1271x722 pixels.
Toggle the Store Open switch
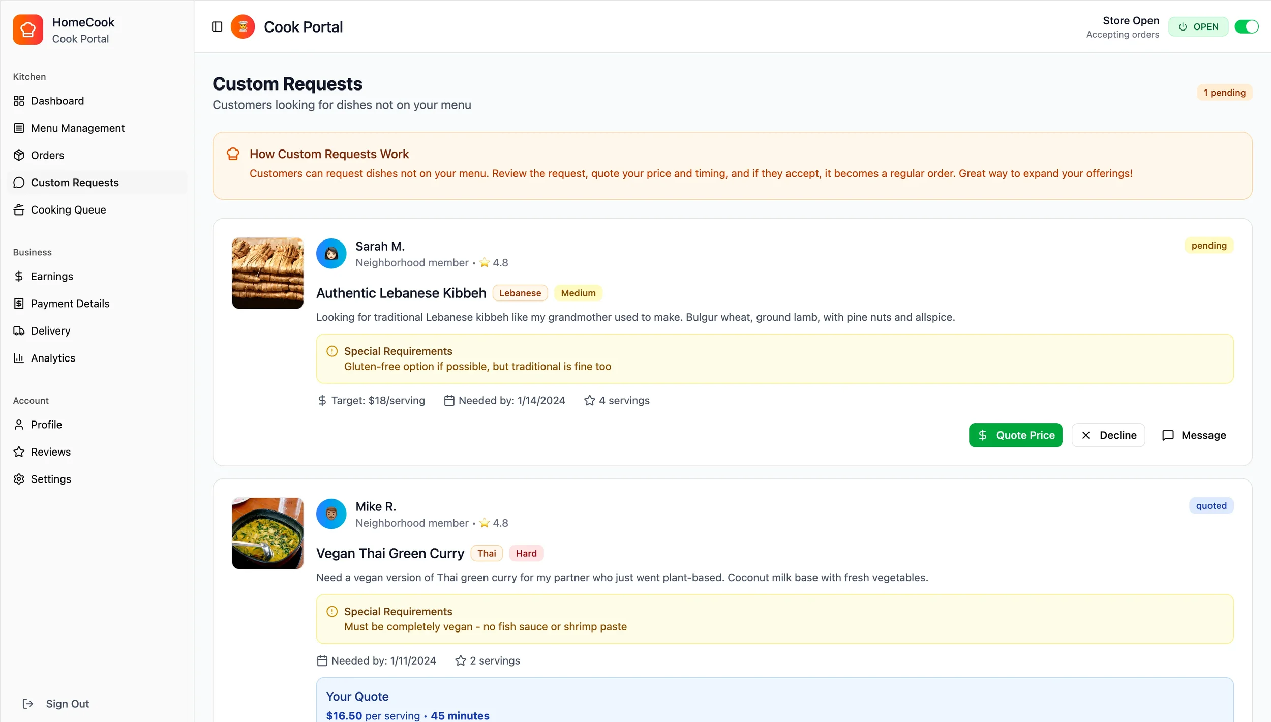point(1246,26)
